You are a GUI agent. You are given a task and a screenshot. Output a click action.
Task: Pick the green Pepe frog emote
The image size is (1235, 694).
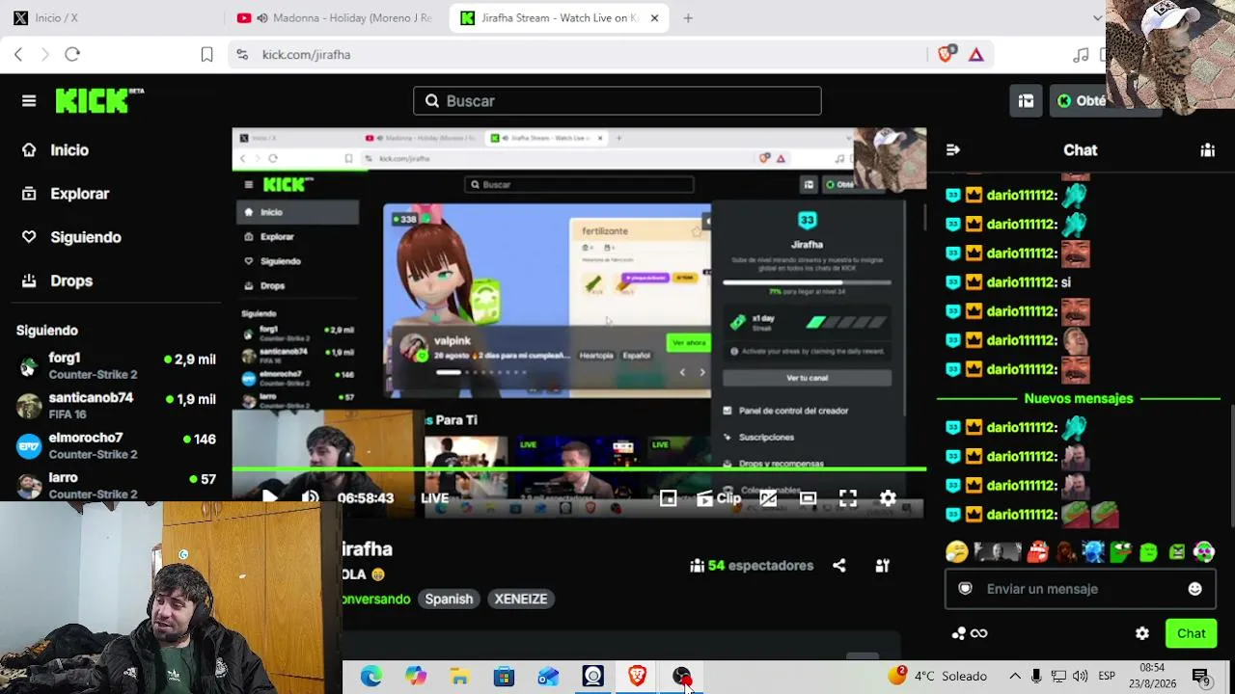(1121, 552)
